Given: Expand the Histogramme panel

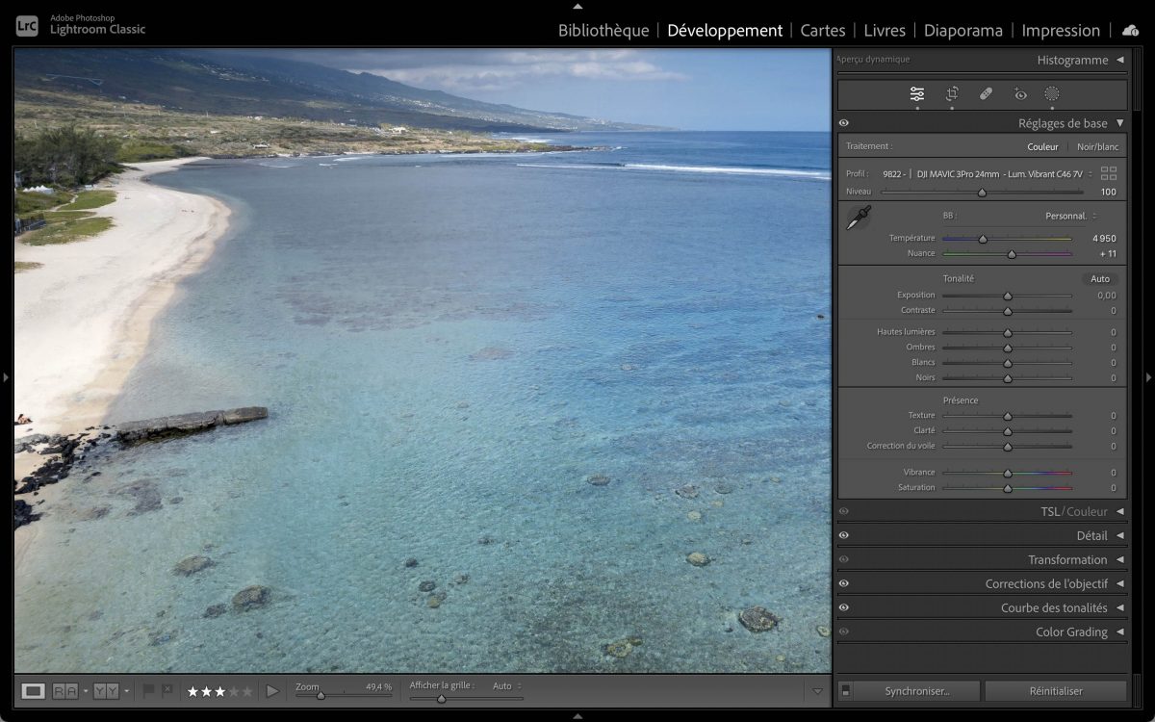Looking at the screenshot, I should coord(1119,60).
